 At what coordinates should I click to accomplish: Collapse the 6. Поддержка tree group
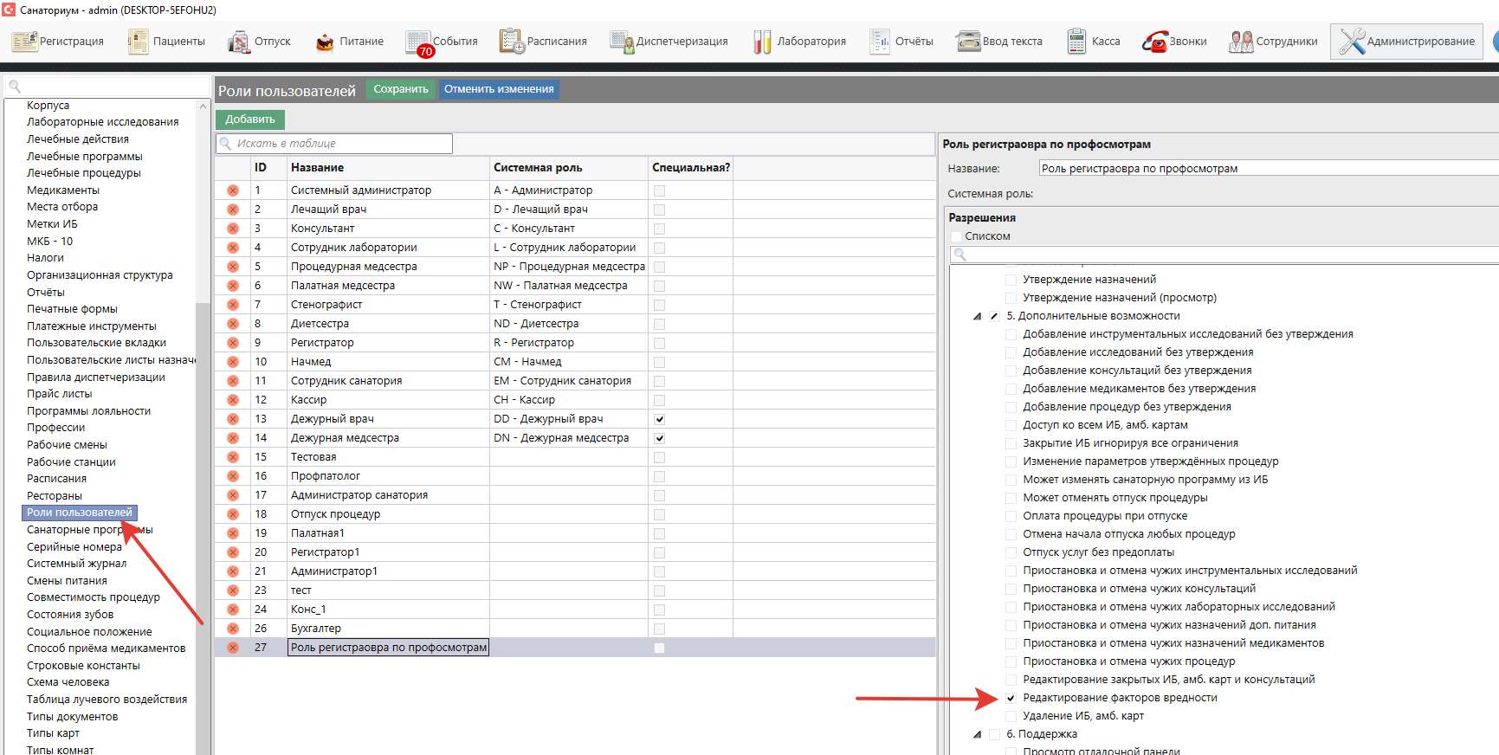point(978,734)
